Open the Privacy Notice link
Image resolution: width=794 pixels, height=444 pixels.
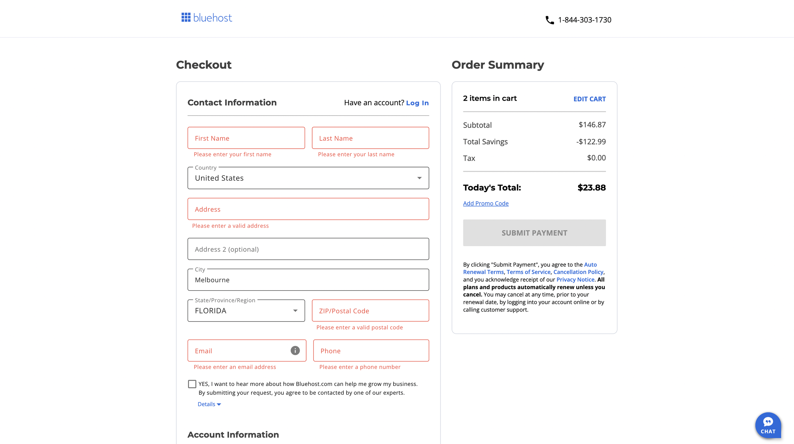[575, 279]
